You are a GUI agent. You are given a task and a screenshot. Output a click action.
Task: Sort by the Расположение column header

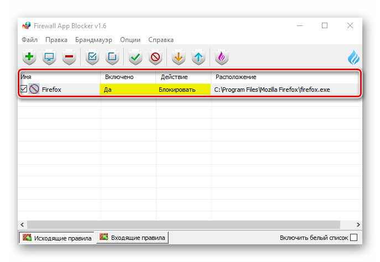[x=285, y=77]
